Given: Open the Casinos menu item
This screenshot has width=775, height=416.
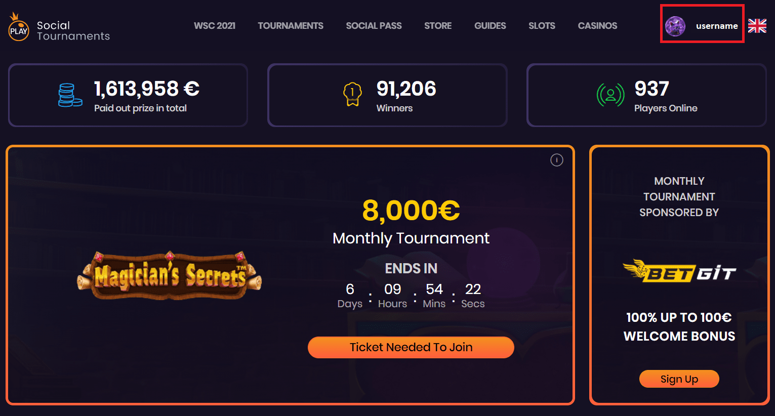Looking at the screenshot, I should (597, 26).
